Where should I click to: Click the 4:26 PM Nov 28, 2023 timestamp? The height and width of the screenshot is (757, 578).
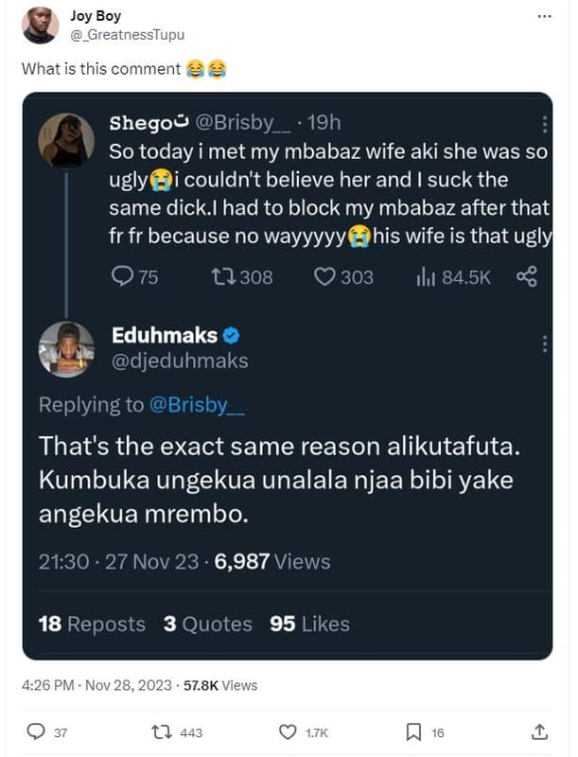96,685
